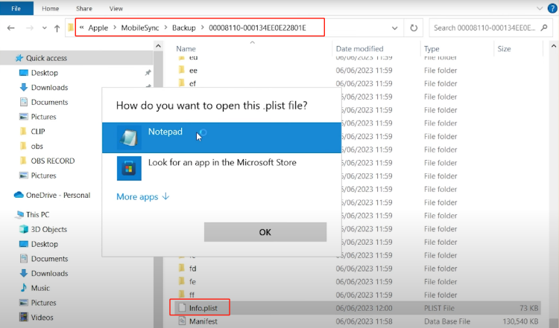This screenshot has width=559, height=328.
Task: Open Videos under This PC
Action: point(42,318)
